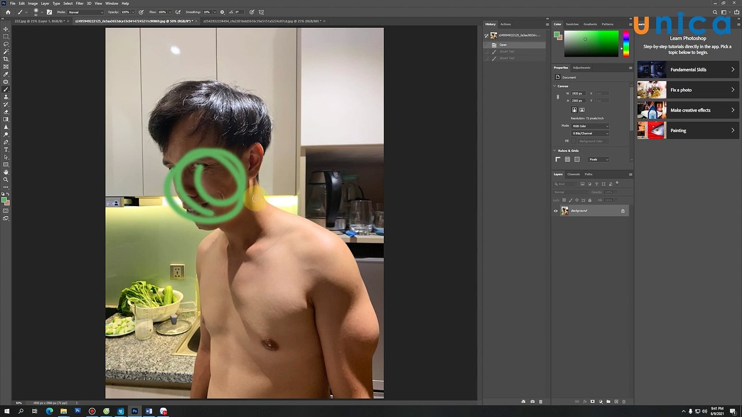Set history brush source checkbox beside Open state
Viewport: 742px width, 417px height.
pos(486,45)
